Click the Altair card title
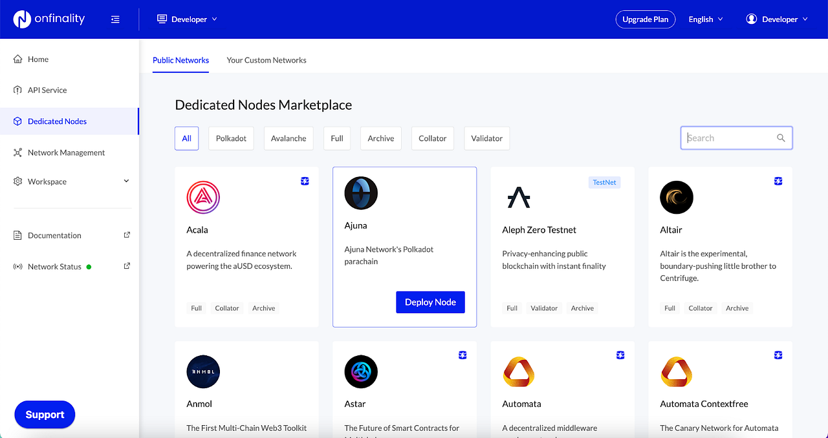828x438 pixels. point(671,230)
